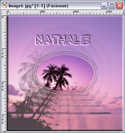Click the 100 mark on vertical ruler
Screen dimensions: 125x133
tap(3, 53)
